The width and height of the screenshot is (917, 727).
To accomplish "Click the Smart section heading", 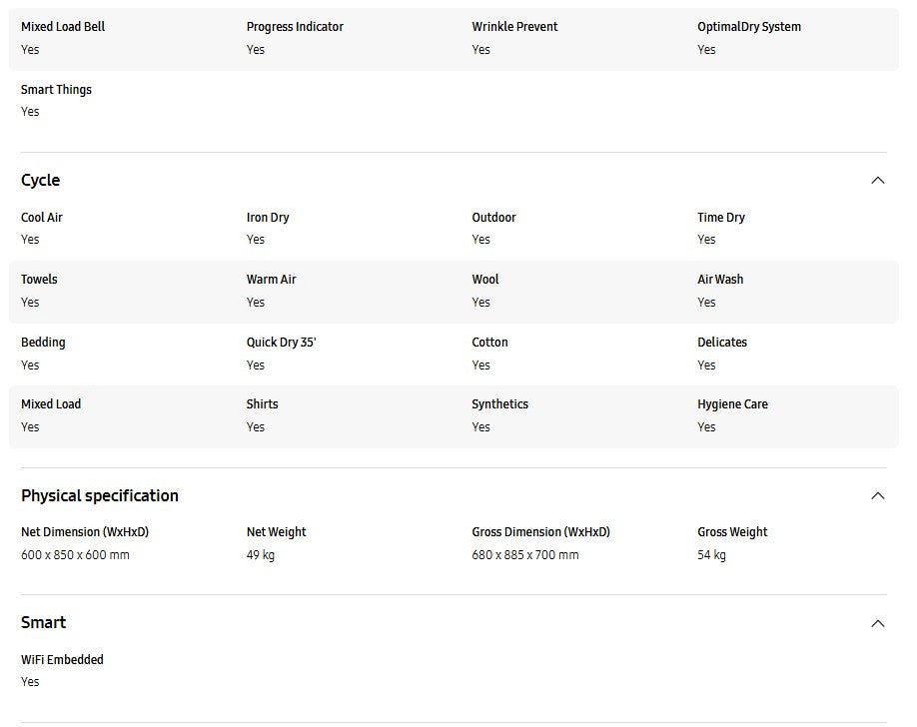I will [44, 623].
